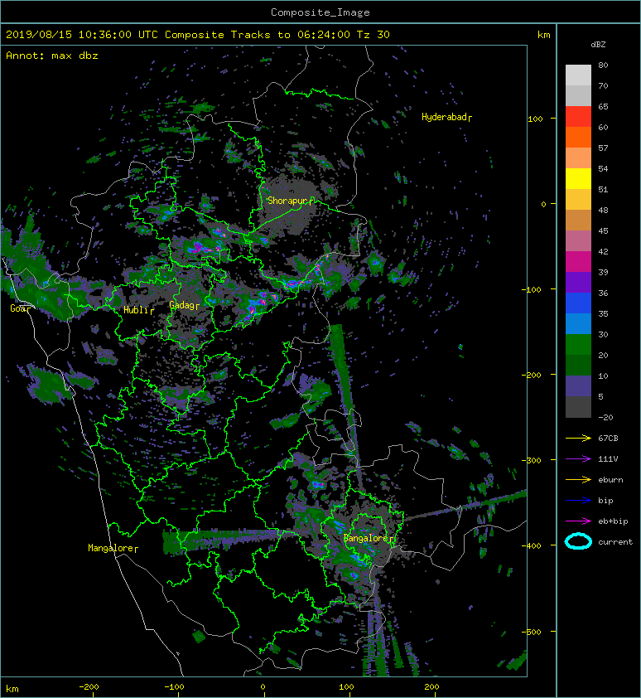Click the 2019/08/15 10:36:00 UTC timestamp
Screen dimensions: 641x698
(x=82, y=35)
